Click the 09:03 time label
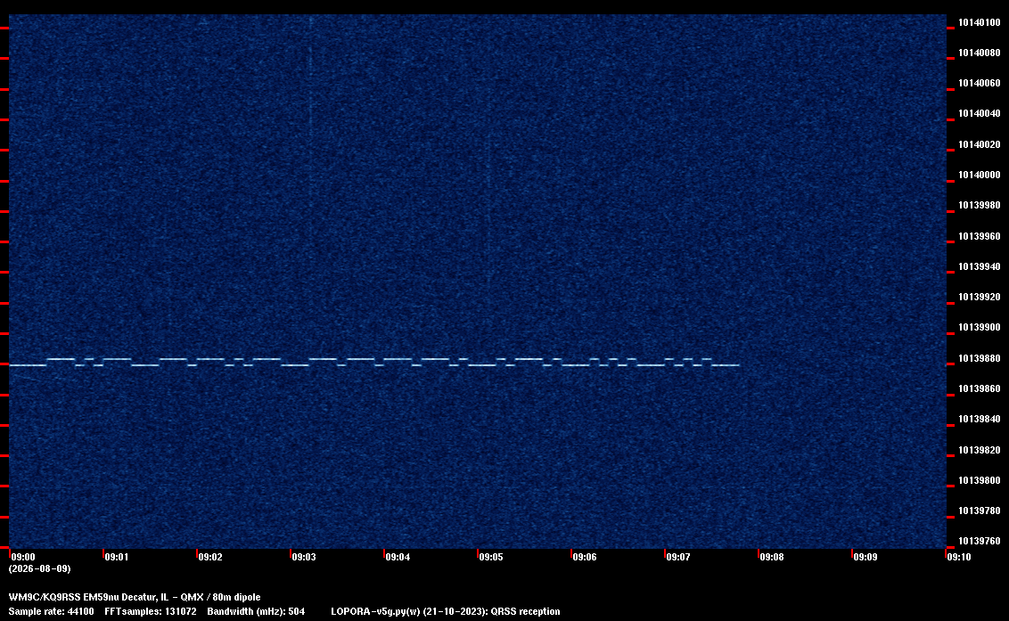The height and width of the screenshot is (621, 1009). [304, 557]
